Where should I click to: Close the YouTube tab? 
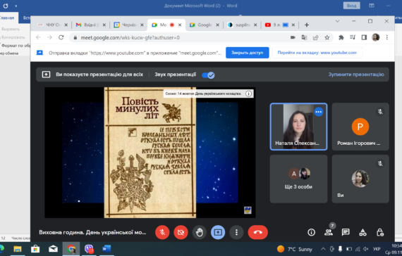(x=293, y=25)
